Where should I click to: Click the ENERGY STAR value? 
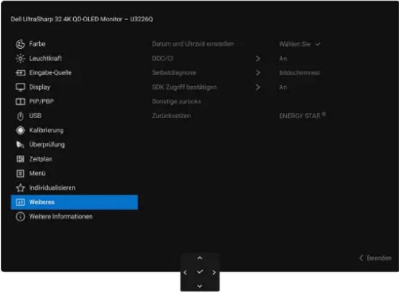click(x=302, y=116)
